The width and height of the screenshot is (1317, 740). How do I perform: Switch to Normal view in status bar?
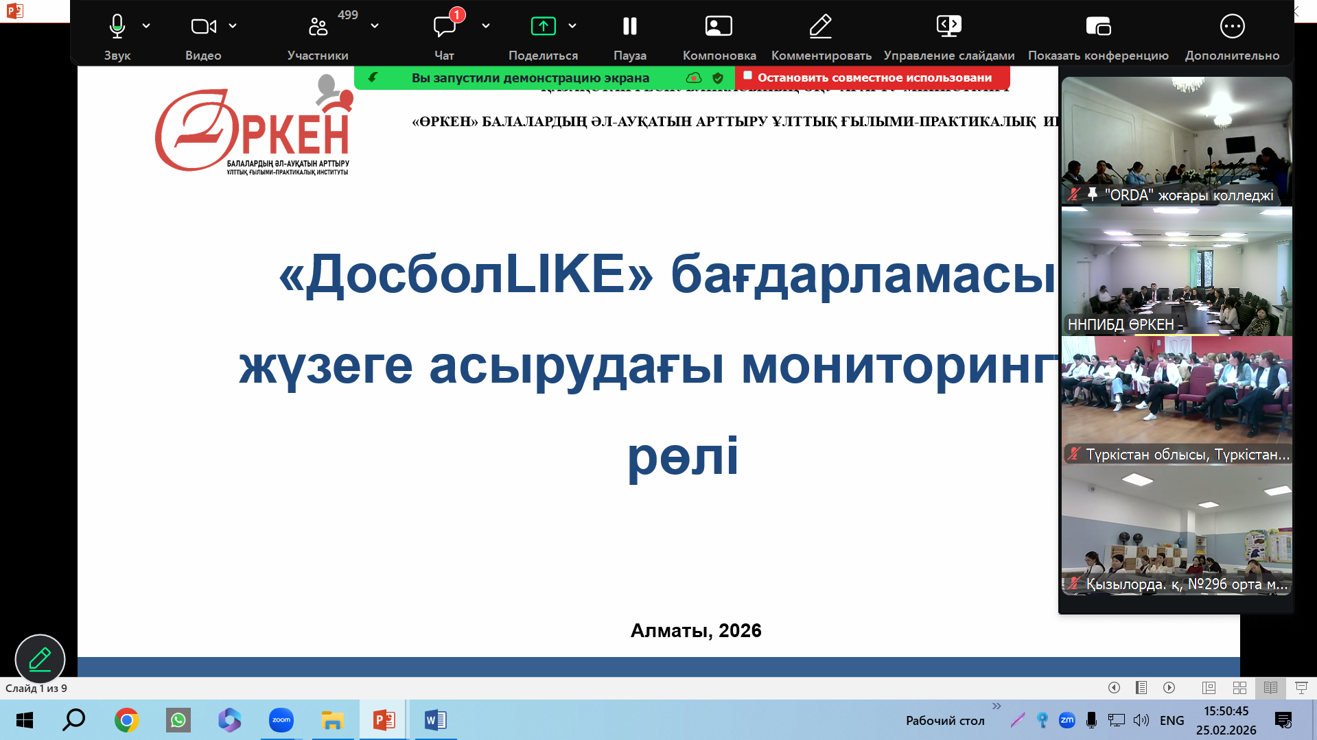click(x=1209, y=688)
